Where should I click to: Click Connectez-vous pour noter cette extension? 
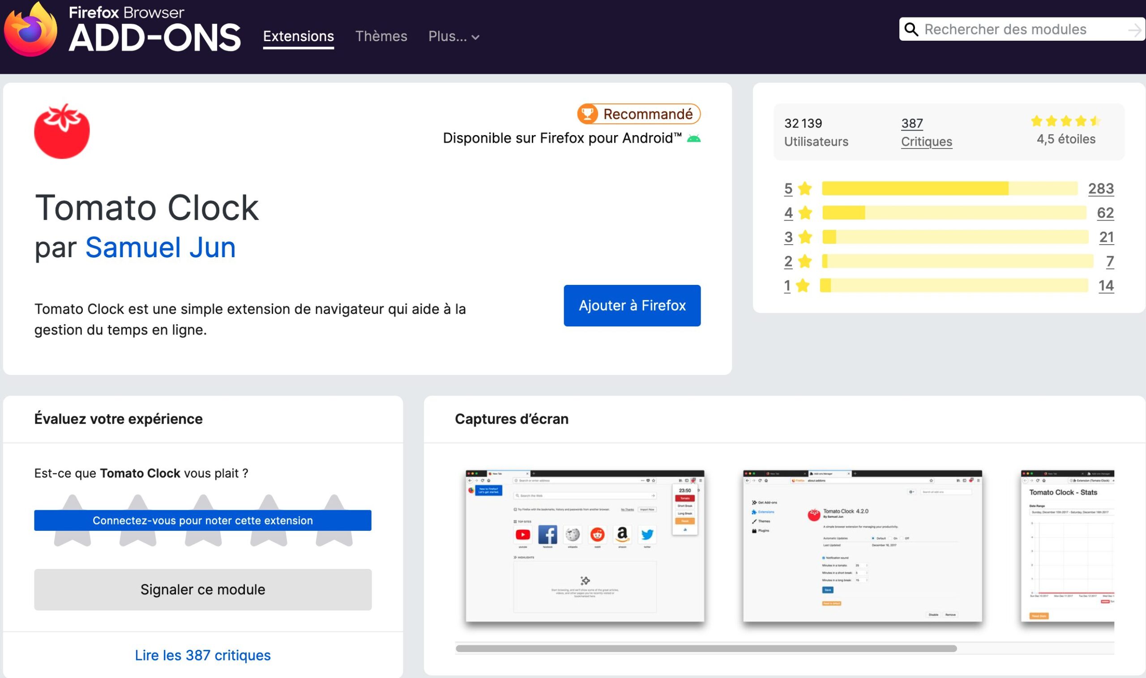[x=203, y=521]
